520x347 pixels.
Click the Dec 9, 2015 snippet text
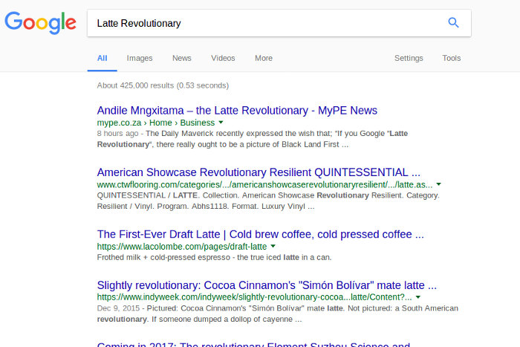278,314
